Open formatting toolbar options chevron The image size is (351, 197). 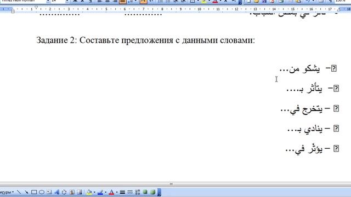pyautogui.click(x=240, y=2)
